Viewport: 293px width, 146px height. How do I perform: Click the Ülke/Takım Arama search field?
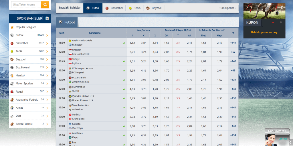click(x=26, y=5)
